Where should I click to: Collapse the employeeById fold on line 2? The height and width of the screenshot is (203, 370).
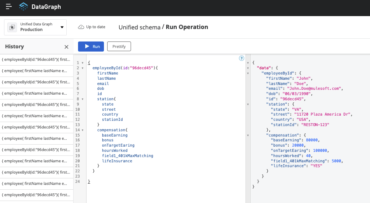(x=82, y=68)
